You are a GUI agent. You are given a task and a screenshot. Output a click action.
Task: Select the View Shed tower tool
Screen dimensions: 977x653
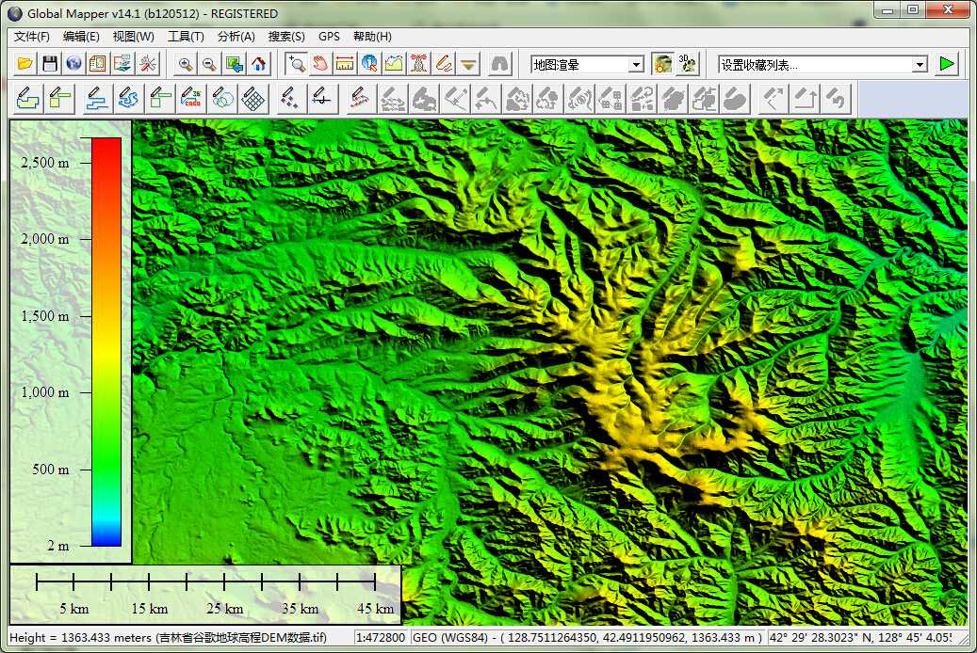418,63
